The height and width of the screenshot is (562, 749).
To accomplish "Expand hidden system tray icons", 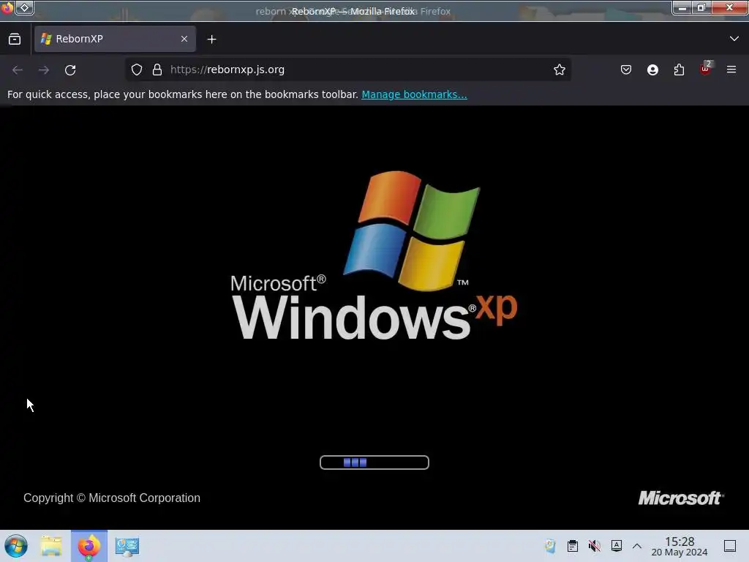I will [637, 546].
